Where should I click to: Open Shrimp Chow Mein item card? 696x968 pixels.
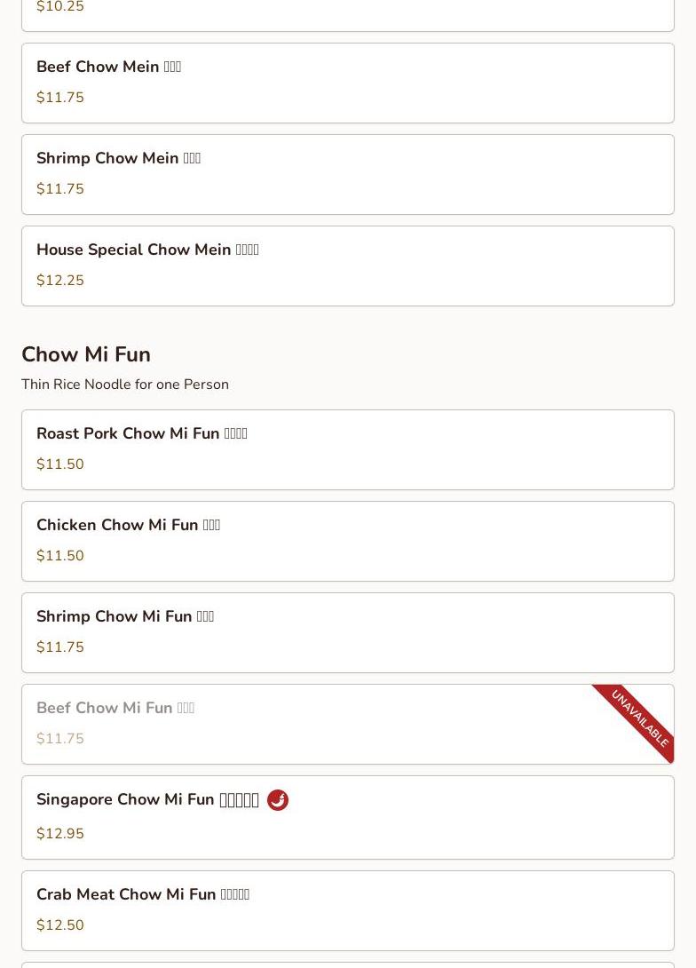tap(347, 174)
